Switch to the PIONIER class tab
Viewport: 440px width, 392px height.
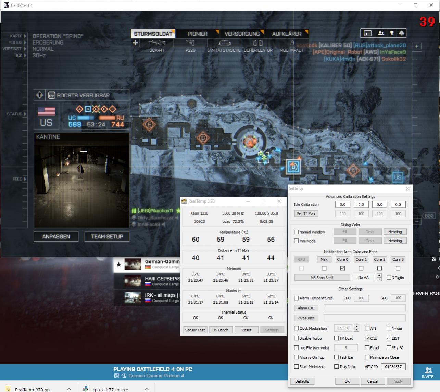pos(198,34)
